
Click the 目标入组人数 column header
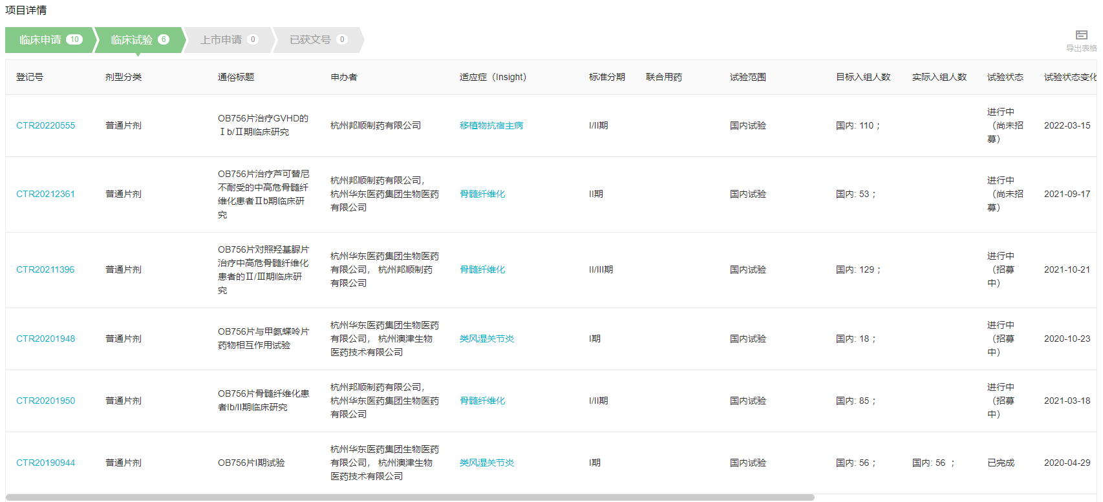click(862, 77)
